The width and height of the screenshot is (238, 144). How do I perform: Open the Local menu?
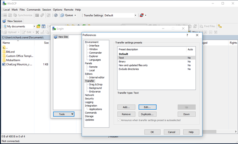6,10
